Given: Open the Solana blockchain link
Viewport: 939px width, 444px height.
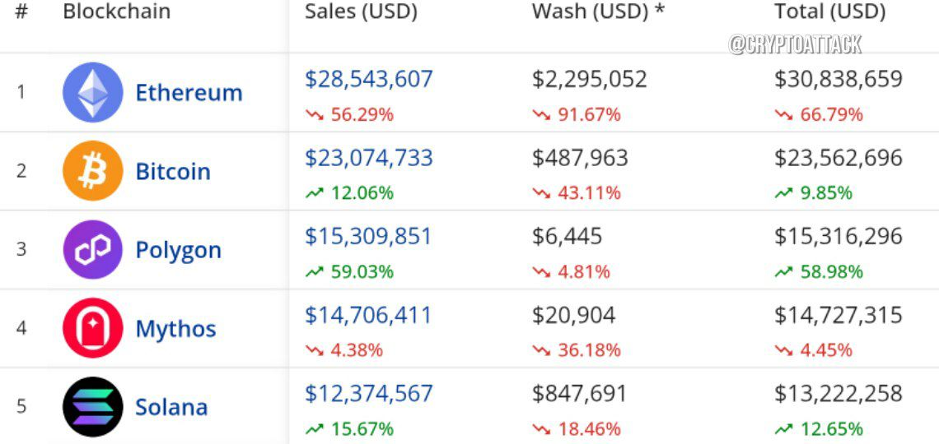Looking at the screenshot, I should coord(171,407).
